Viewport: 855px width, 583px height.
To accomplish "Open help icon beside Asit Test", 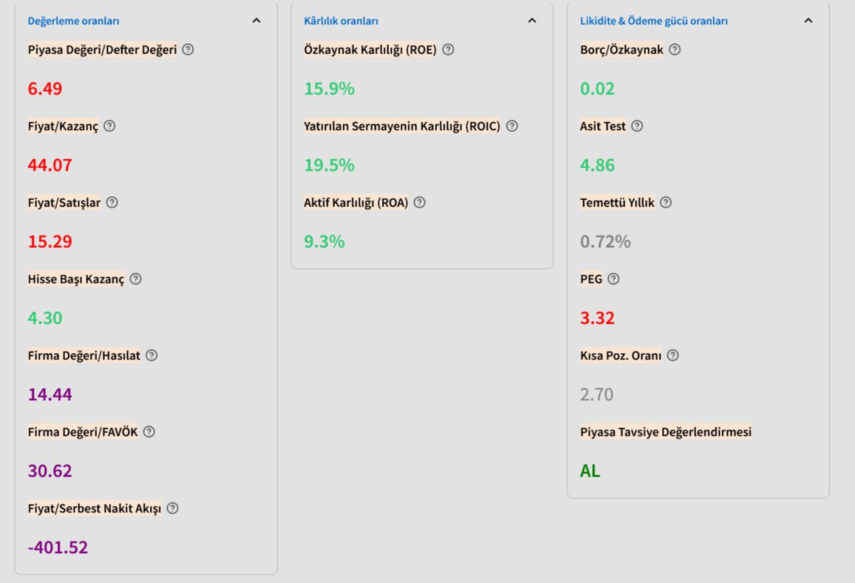I will pyautogui.click(x=637, y=126).
